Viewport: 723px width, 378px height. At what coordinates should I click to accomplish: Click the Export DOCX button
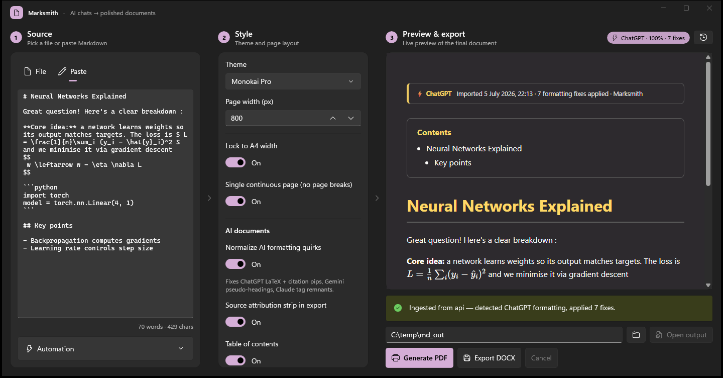click(490, 358)
